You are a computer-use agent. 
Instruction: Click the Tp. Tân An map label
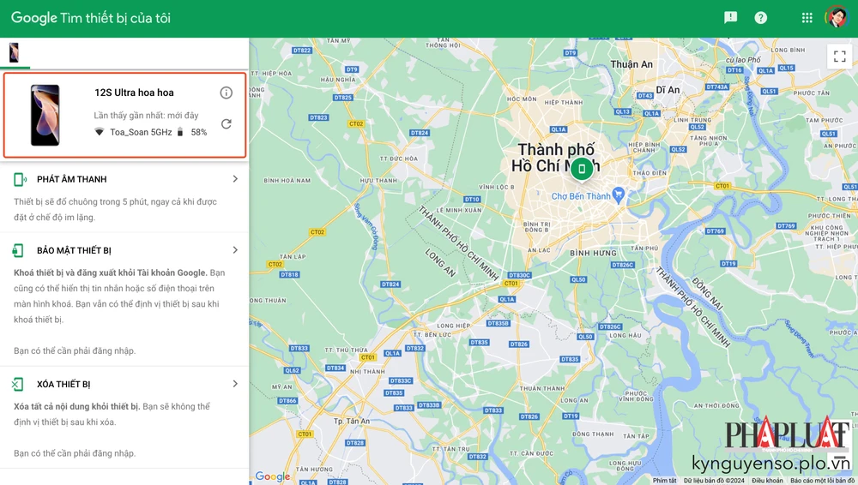click(x=352, y=421)
